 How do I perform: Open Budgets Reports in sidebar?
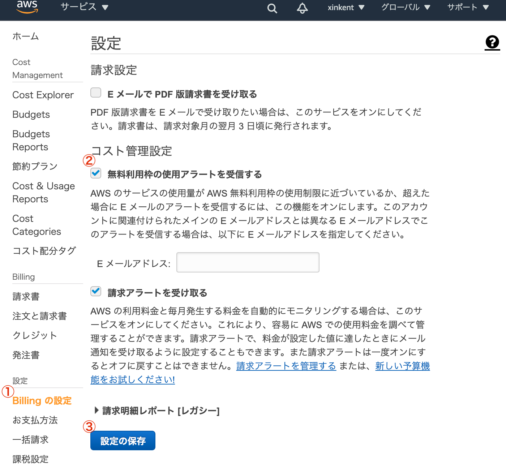tap(31, 141)
